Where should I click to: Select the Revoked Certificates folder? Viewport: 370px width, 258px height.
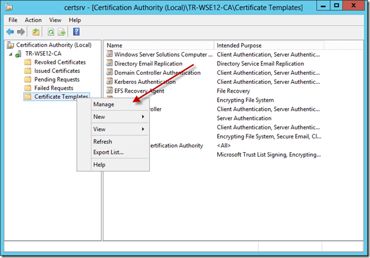60,62
